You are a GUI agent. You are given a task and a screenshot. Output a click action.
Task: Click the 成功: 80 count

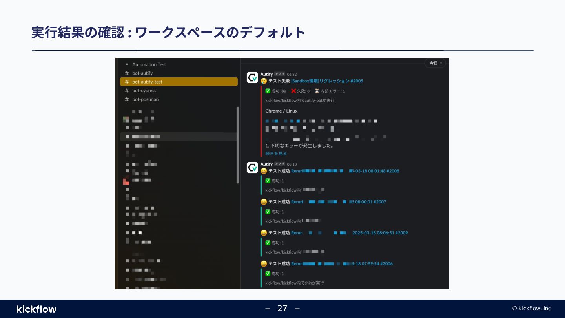tap(279, 91)
